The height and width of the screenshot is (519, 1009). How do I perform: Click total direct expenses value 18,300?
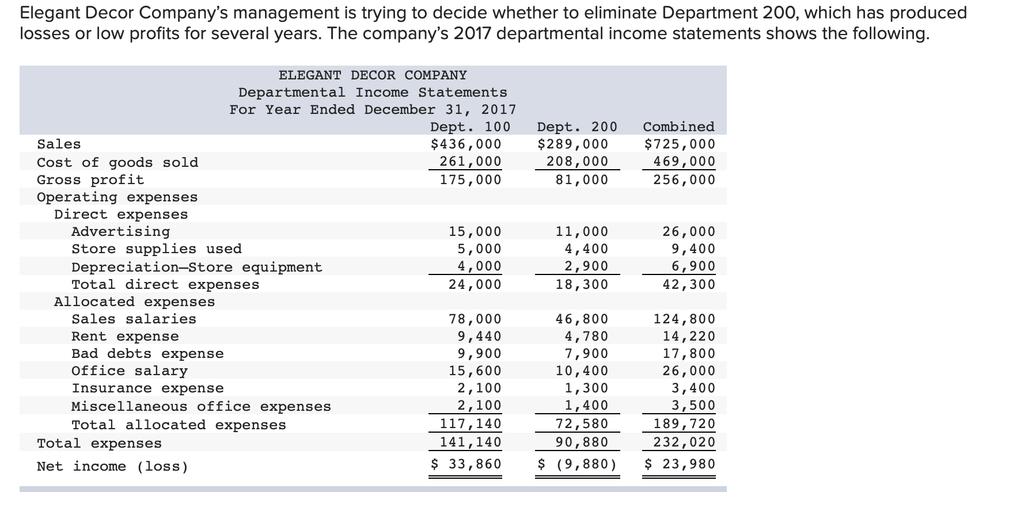coord(582,284)
